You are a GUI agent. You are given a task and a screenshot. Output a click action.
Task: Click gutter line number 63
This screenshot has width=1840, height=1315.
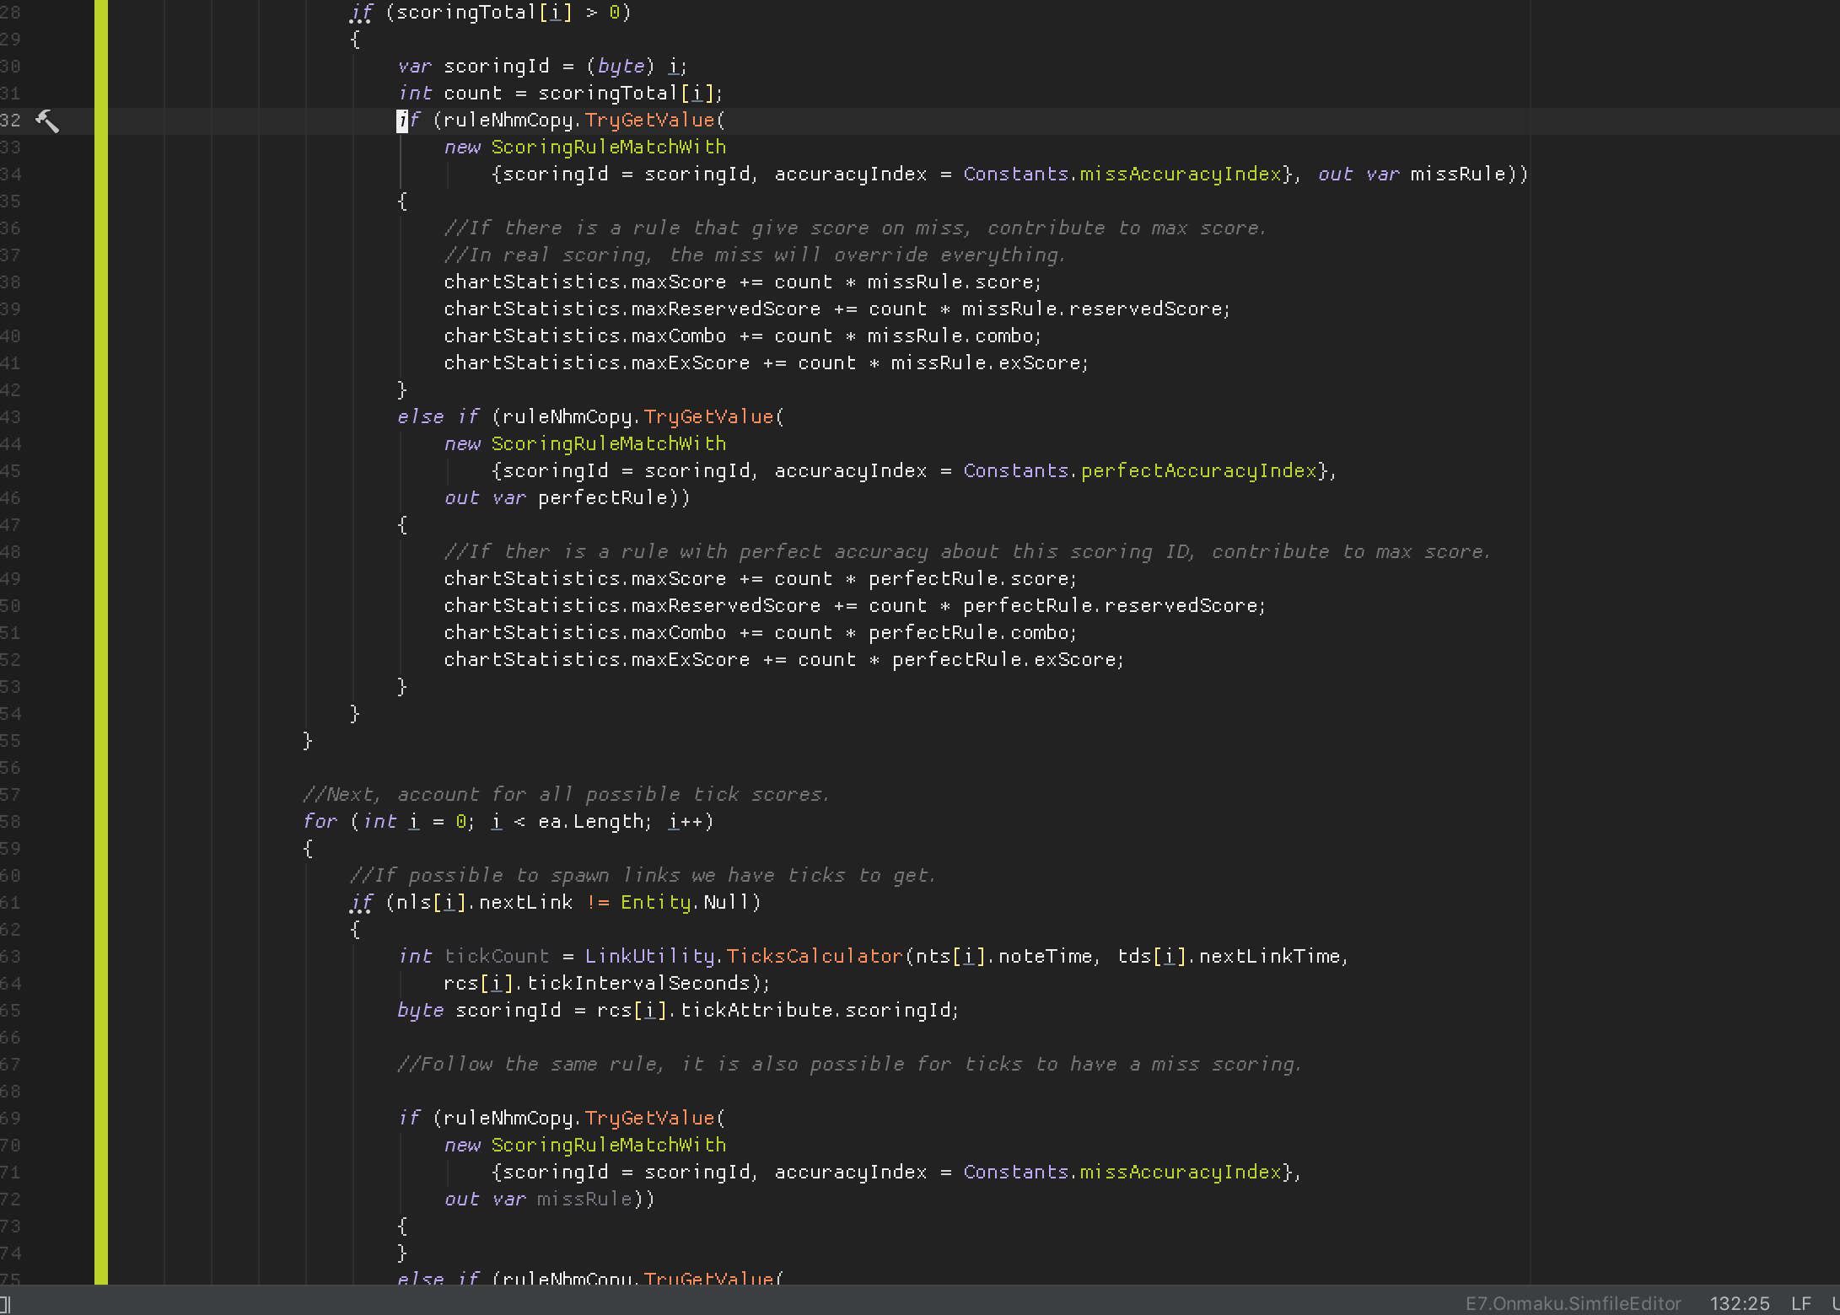(x=10, y=957)
